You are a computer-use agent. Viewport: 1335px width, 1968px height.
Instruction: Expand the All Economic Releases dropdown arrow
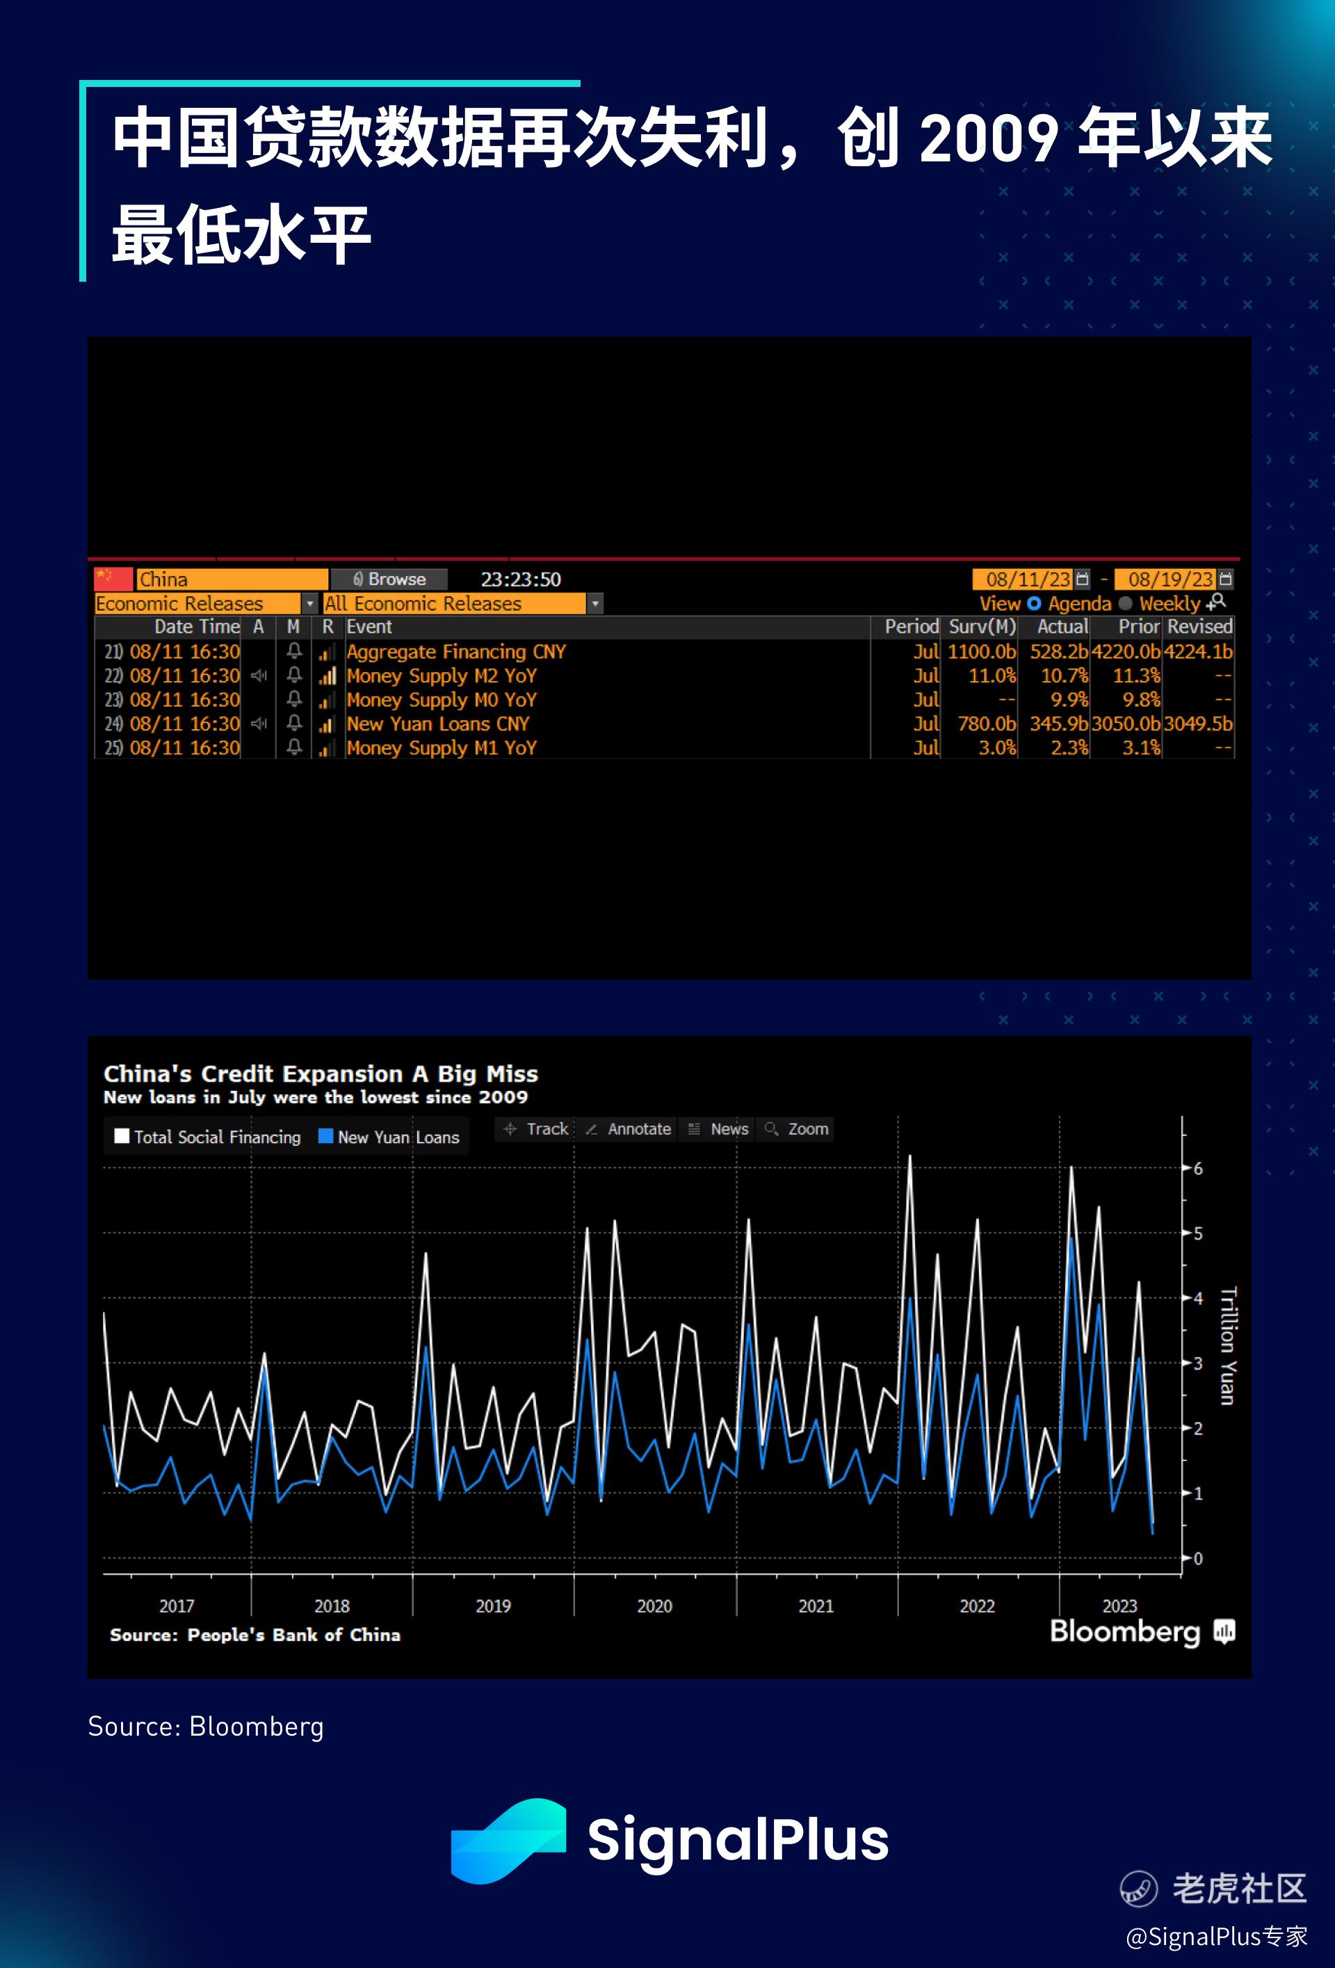[x=595, y=603]
